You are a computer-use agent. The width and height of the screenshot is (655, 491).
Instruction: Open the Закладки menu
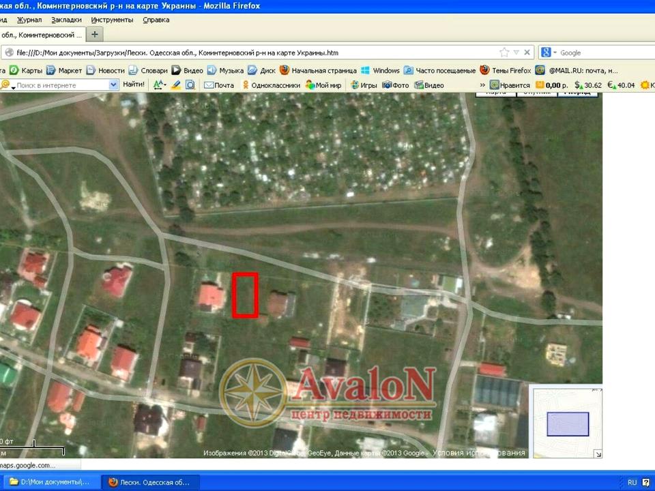(x=66, y=20)
